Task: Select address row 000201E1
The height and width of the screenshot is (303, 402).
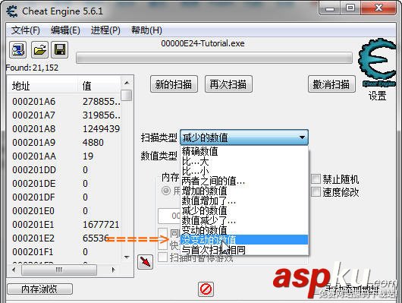Action: point(64,225)
